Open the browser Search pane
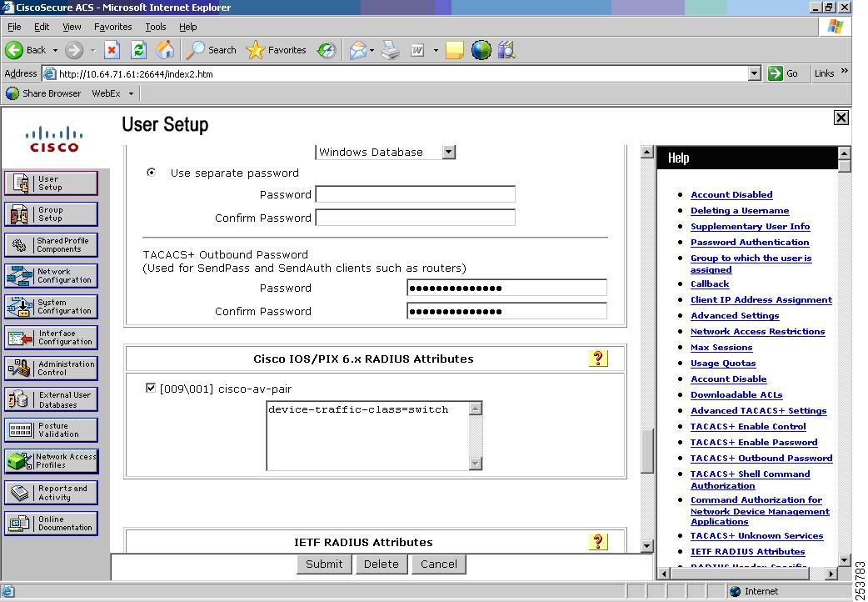Screen dimensions: 868x602 pos(211,50)
